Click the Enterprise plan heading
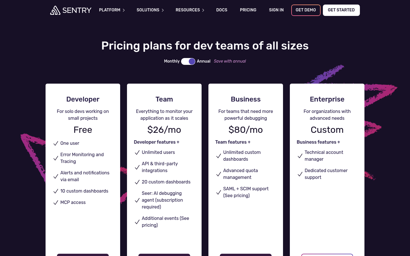The height and width of the screenshot is (256, 410). (x=327, y=99)
